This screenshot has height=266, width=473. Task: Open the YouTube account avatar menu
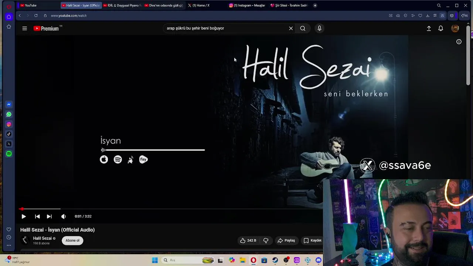pos(455,28)
